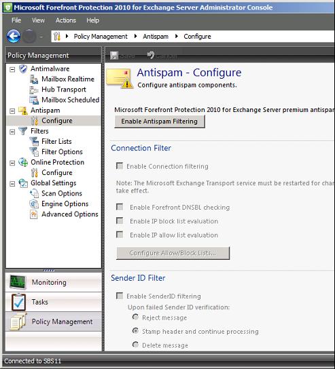Image resolution: width=335 pixels, height=369 pixels.
Task: Toggle Enable IP block list evaluation
Action: pyautogui.click(x=120, y=220)
